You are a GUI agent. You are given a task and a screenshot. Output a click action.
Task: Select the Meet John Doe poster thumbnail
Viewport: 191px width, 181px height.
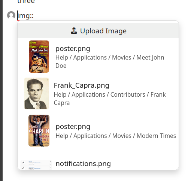[x=39, y=57]
